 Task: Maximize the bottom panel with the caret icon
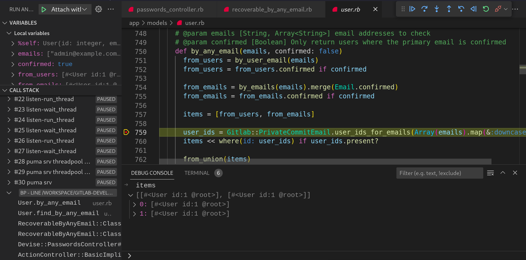point(503,173)
